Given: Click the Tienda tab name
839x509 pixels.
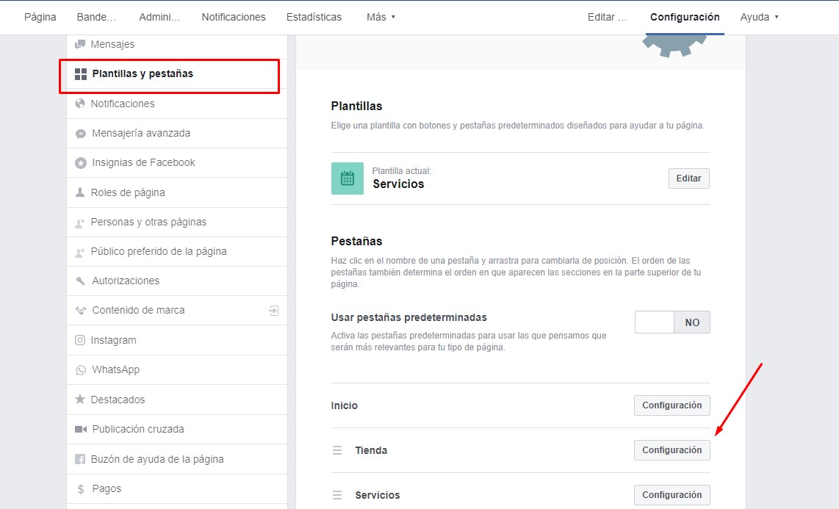Looking at the screenshot, I should [371, 451].
